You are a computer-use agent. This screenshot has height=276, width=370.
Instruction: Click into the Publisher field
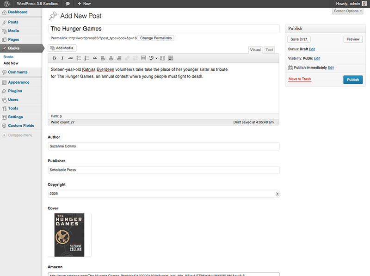[x=164, y=170]
